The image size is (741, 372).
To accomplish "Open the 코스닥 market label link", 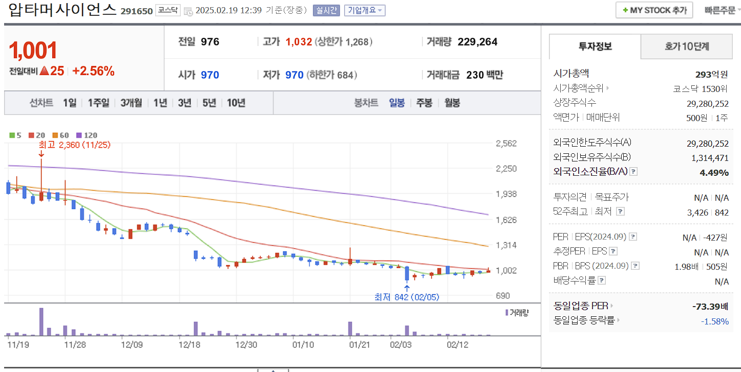I will click(x=167, y=10).
